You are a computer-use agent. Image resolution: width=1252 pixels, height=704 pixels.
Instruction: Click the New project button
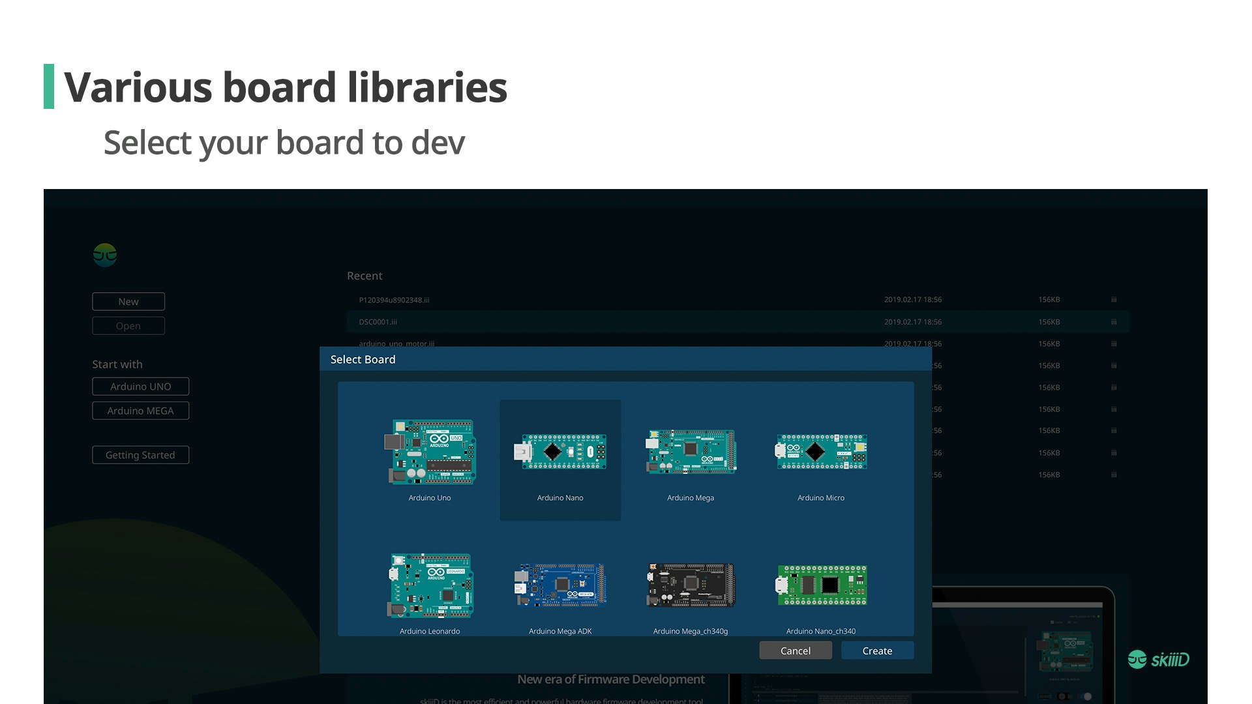[x=128, y=301]
